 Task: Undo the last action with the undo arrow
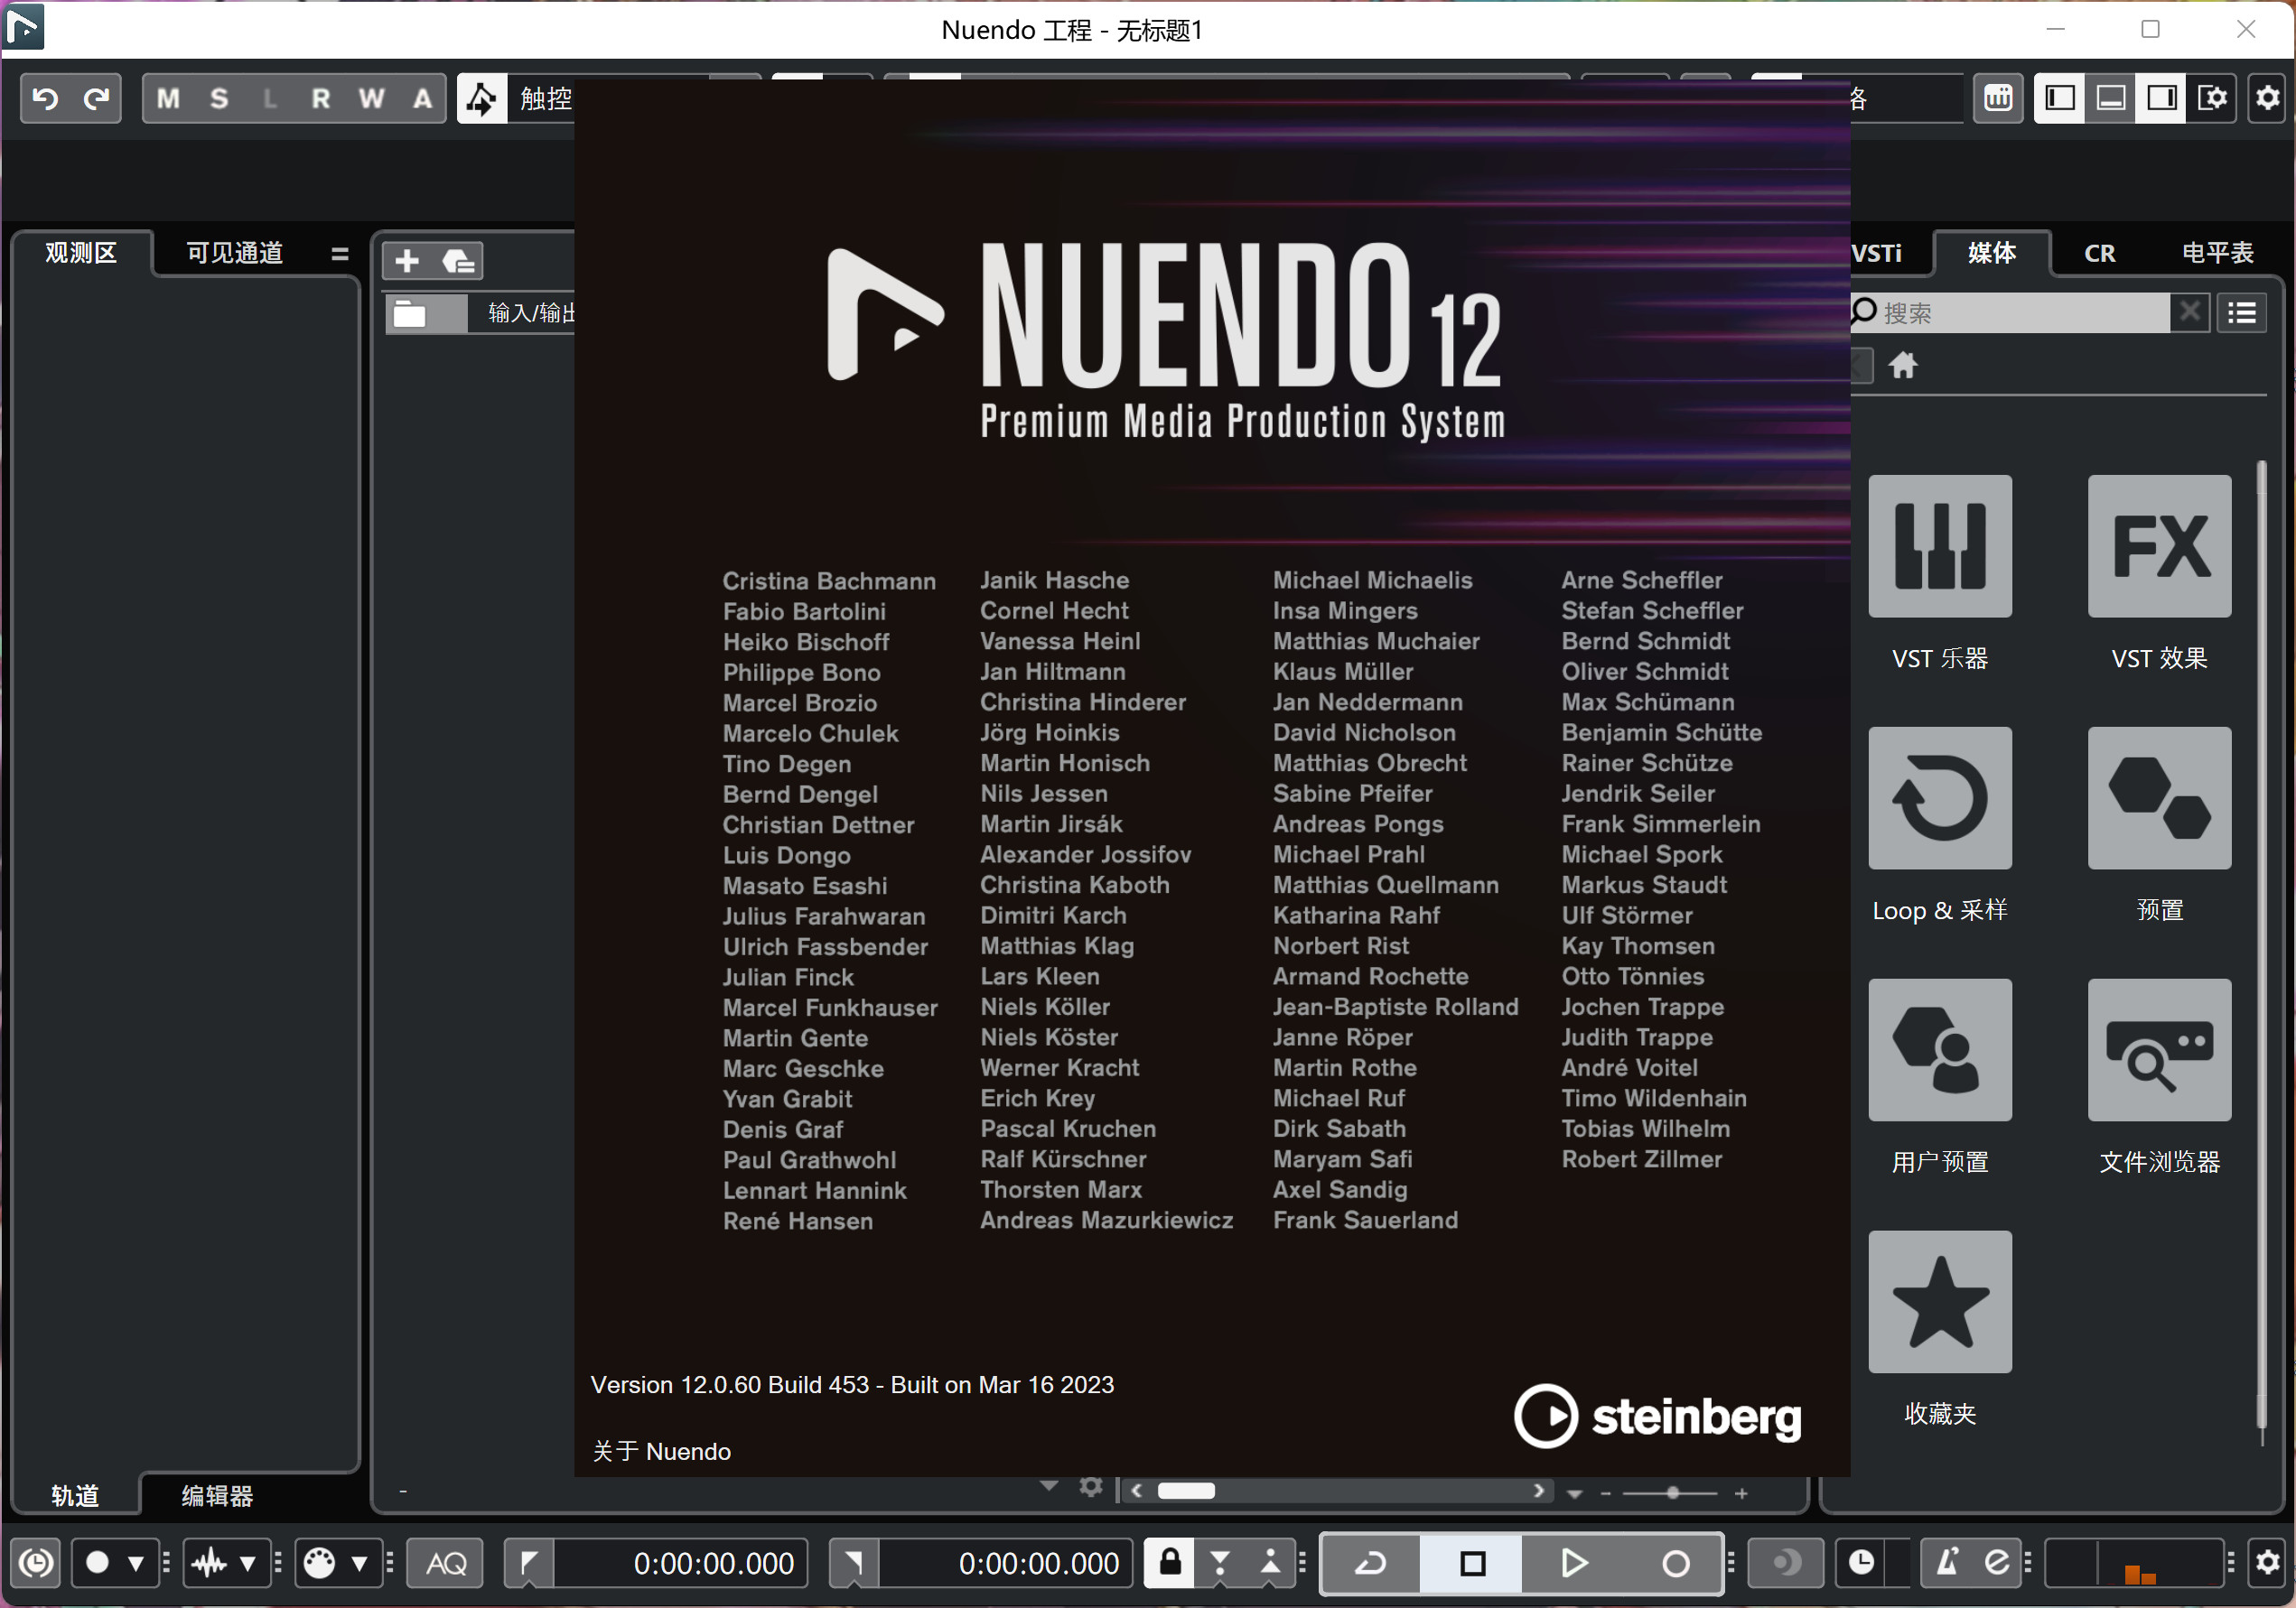point(46,98)
